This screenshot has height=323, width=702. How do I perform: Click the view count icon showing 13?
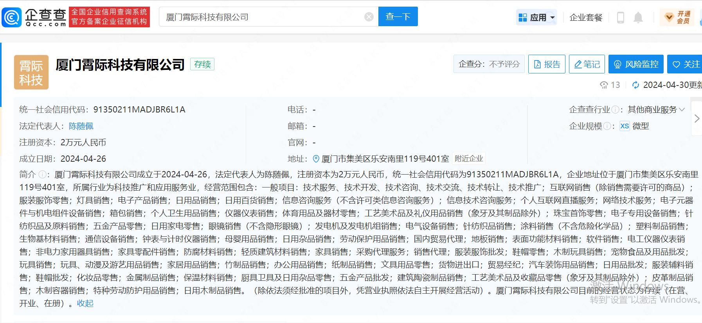click(x=604, y=85)
